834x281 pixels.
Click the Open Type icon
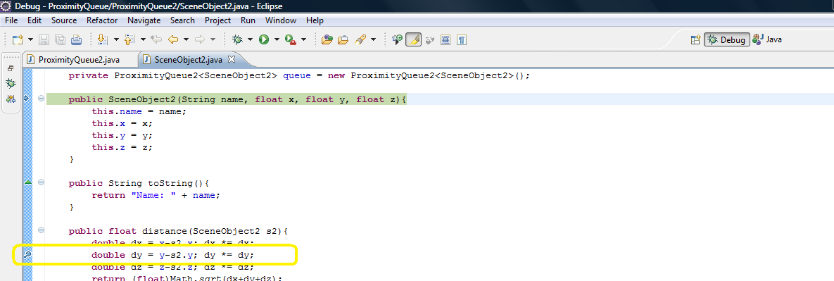[328, 39]
